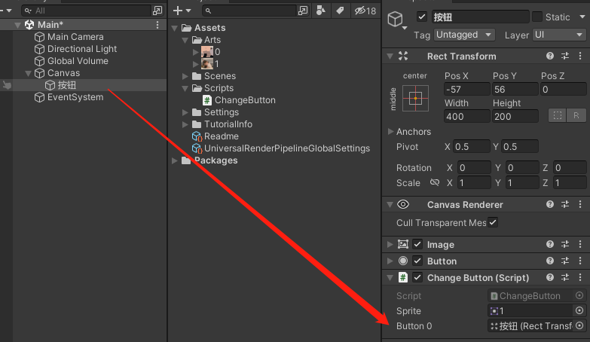The image size is (590, 342).
Task: Open Button component preset icon
Action: click(565, 261)
